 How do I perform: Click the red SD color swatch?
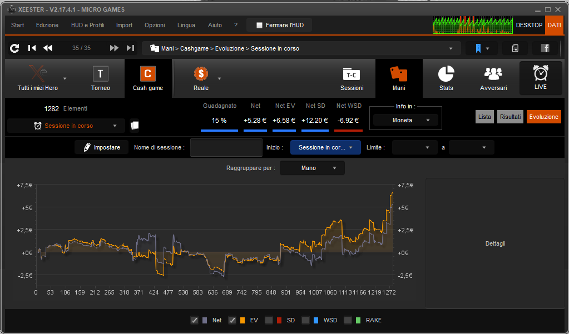tap(279, 320)
